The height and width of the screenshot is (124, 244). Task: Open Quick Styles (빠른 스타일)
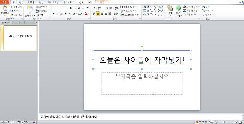click(x=178, y=11)
